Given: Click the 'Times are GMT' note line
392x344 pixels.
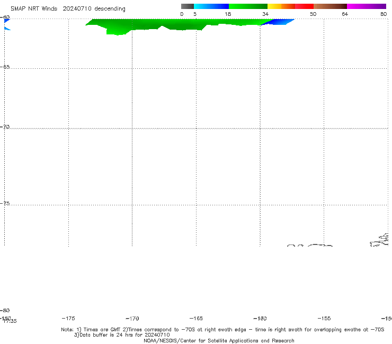Looking at the screenshot, I should pos(222,330).
